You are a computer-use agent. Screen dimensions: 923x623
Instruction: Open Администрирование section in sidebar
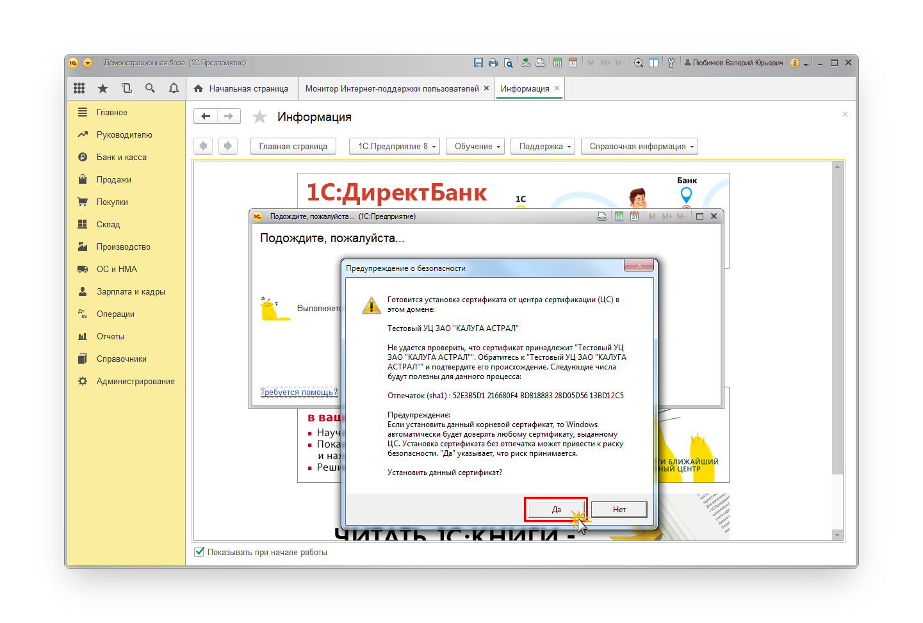pos(126,382)
